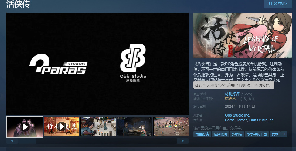Click the left arrow of thumbnail scrollbar
This screenshot has width=296, height=151.
click(12, 141)
